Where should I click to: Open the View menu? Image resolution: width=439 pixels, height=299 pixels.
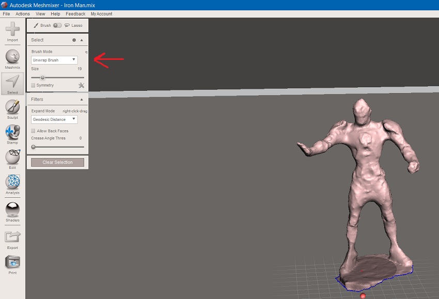[x=40, y=14]
